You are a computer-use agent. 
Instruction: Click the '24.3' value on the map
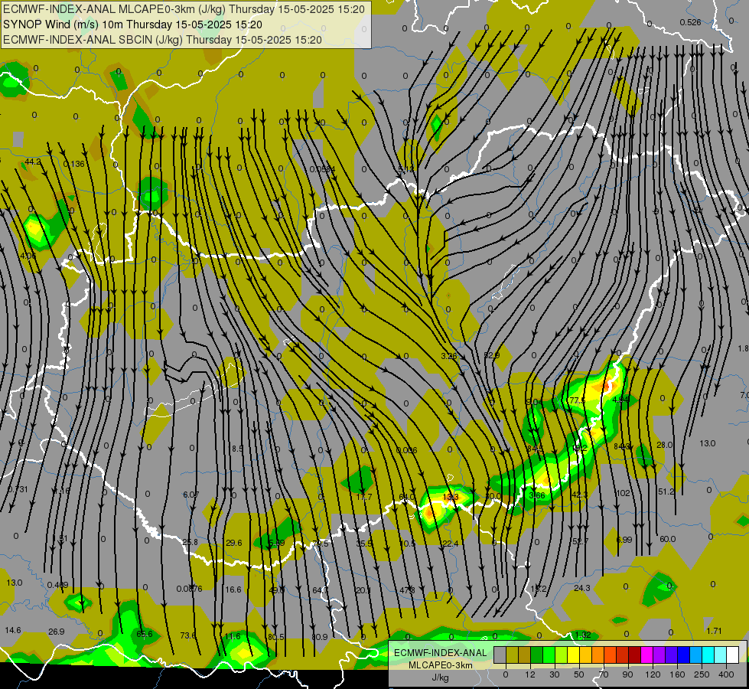click(x=581, y=588)
